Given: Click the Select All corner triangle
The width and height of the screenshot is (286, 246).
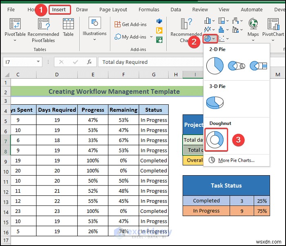Looking at the screenshot, I should click(7, 74).
